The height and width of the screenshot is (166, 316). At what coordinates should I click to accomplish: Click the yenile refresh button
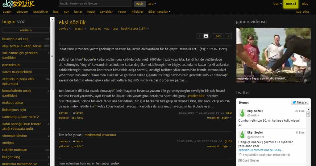point(26,30)
